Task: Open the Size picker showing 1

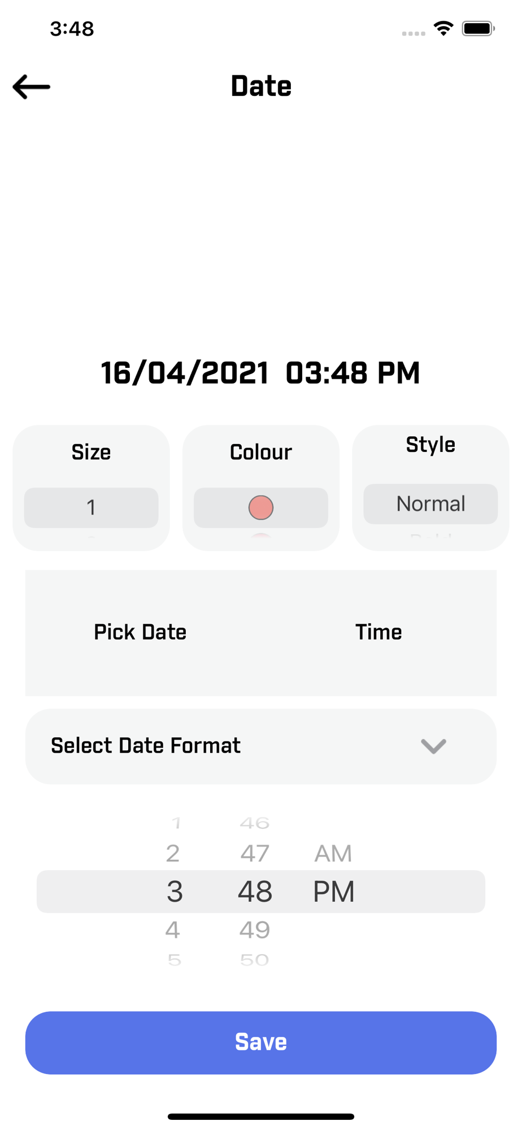Action: point(91,507)
